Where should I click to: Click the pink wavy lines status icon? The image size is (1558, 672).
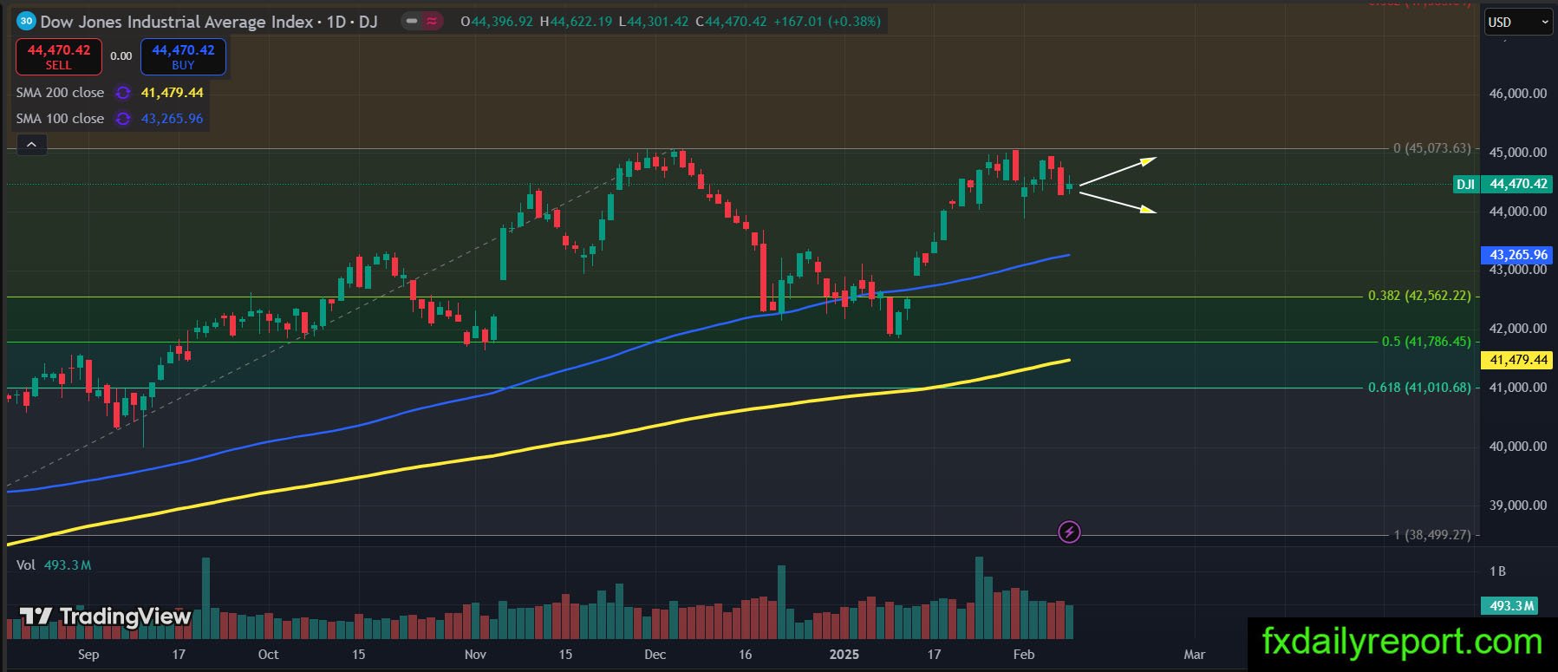point(431,21)
